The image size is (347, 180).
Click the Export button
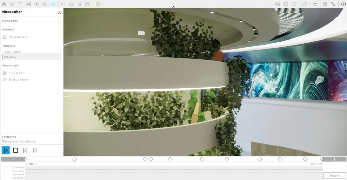point(334,176)
